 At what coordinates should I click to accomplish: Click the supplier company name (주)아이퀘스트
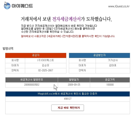coord(46,60)
